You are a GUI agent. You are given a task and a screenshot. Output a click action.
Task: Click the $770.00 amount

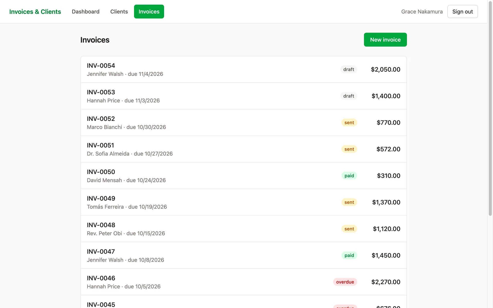tap(388, 122)
